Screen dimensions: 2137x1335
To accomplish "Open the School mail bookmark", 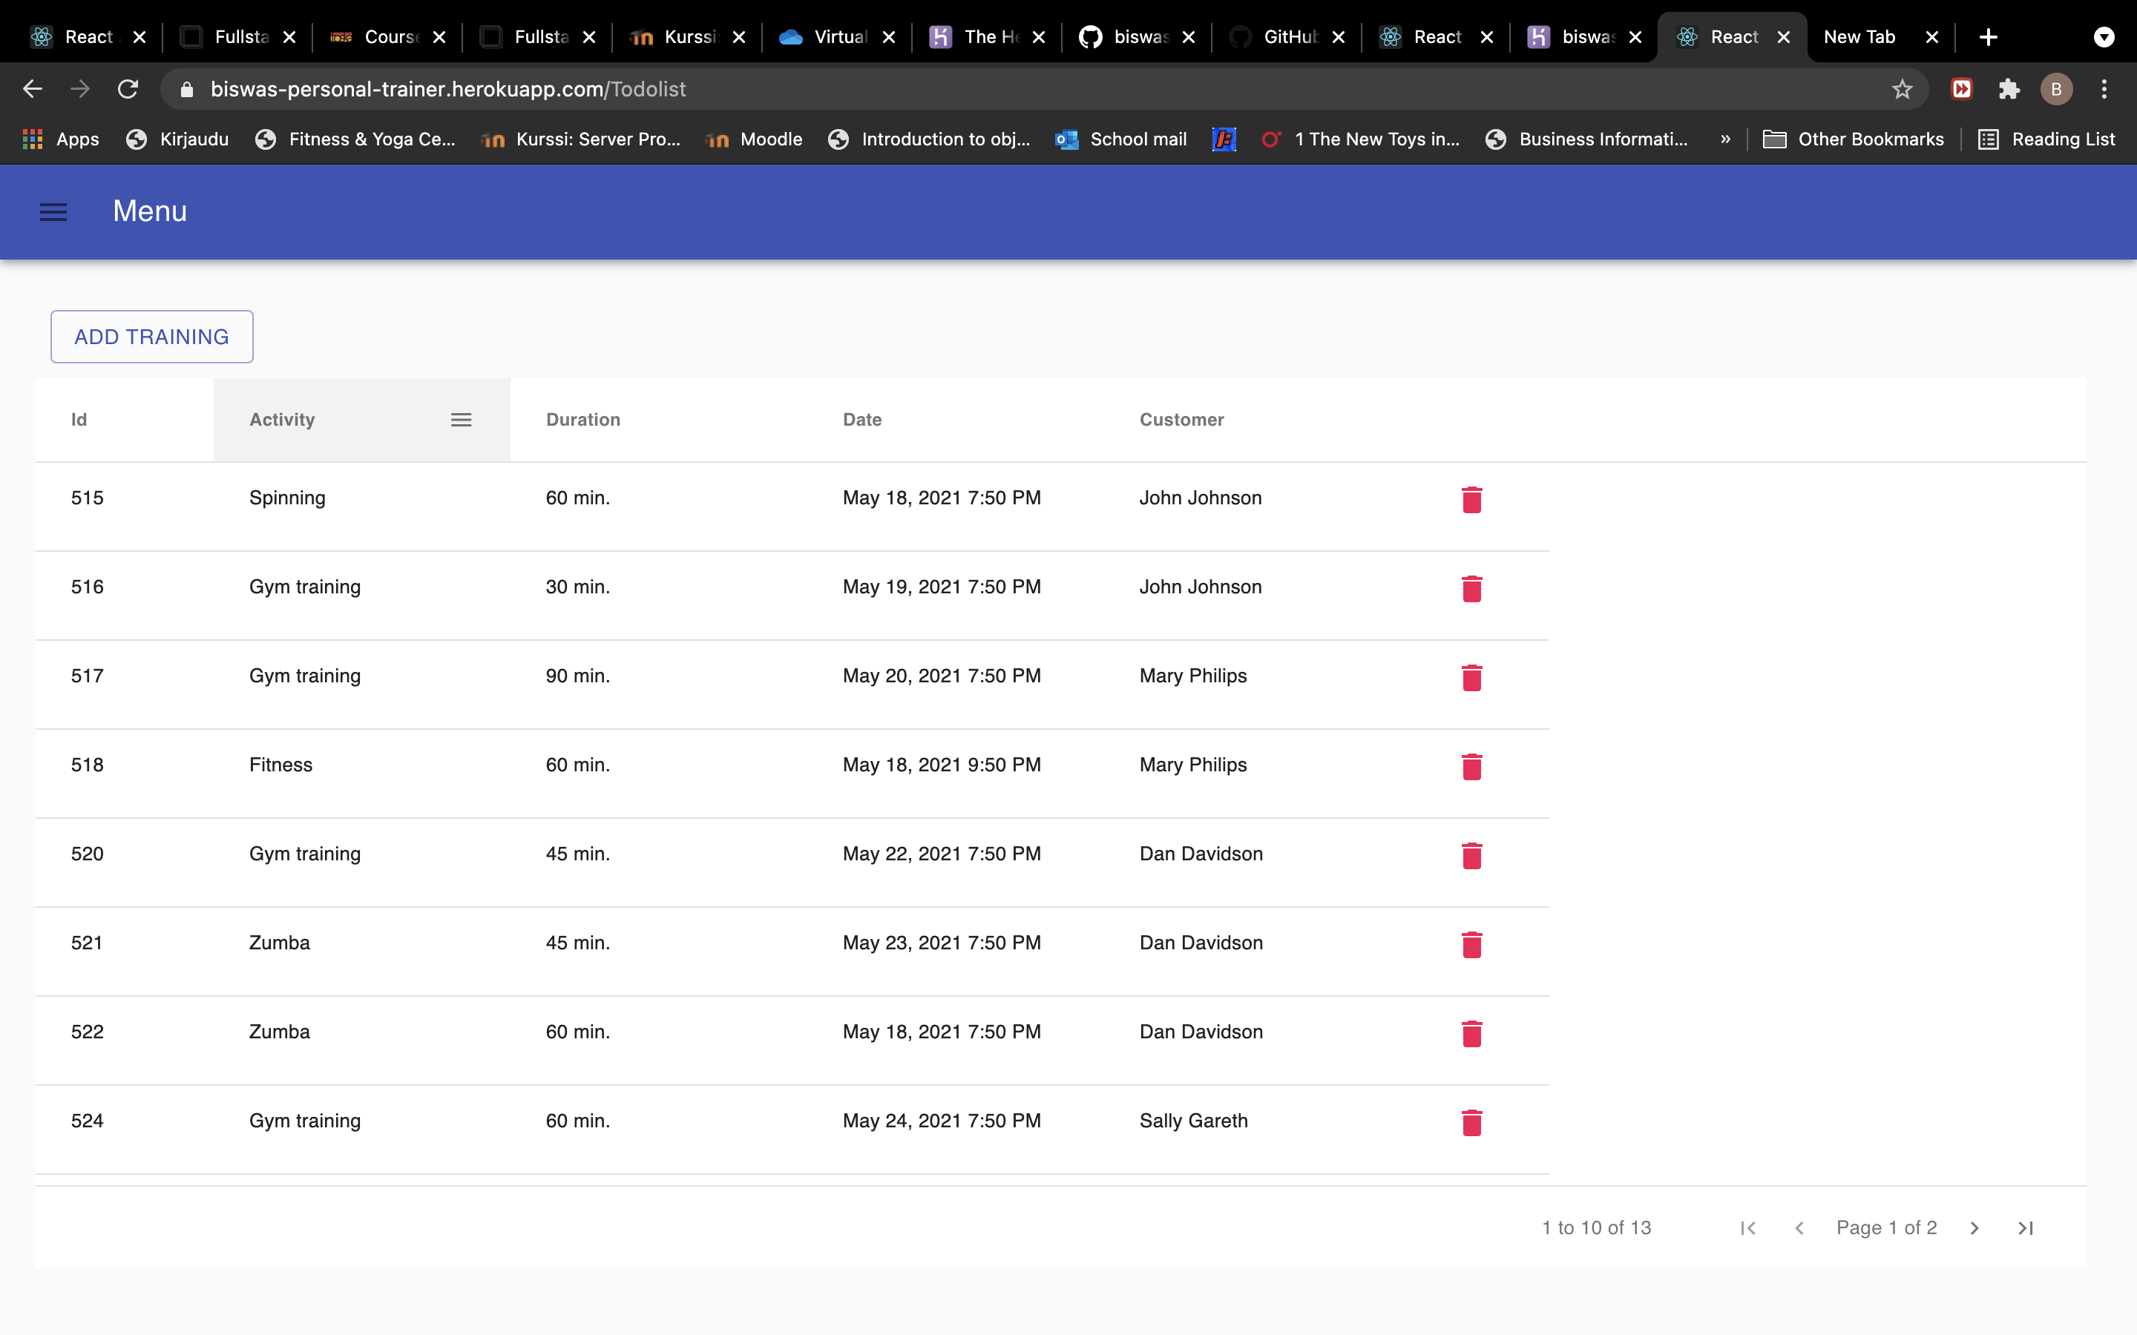I will point(1121,139).
